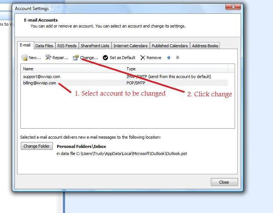Open the RSS Feeds tab

click(x=67, y=46)
